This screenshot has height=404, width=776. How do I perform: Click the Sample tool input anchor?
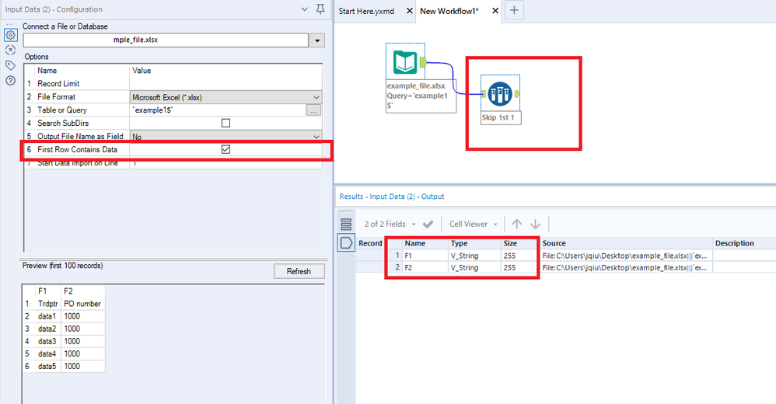click(x=484, y=94)
